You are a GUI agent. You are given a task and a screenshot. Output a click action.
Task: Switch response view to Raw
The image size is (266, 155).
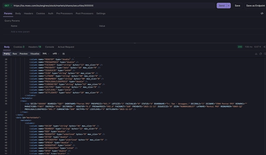(15, 54)
